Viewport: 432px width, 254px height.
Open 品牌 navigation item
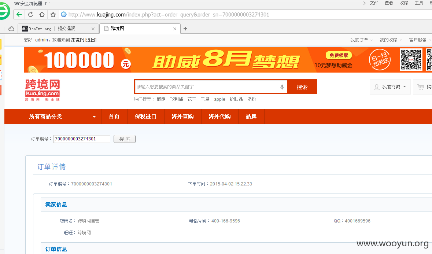(251, 117)
